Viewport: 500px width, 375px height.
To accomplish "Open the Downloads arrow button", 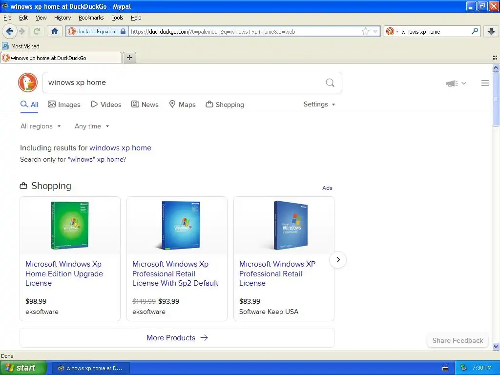I will tap(491, 31).
